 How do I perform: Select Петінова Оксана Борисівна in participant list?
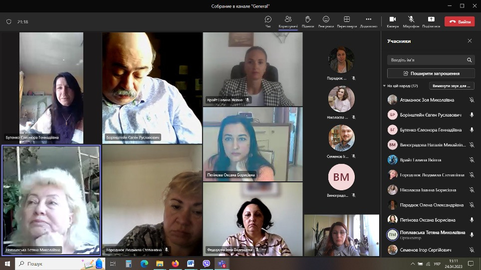(431, 220)
